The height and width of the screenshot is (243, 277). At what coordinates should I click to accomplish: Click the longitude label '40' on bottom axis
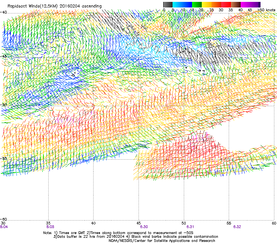point(93,223)
